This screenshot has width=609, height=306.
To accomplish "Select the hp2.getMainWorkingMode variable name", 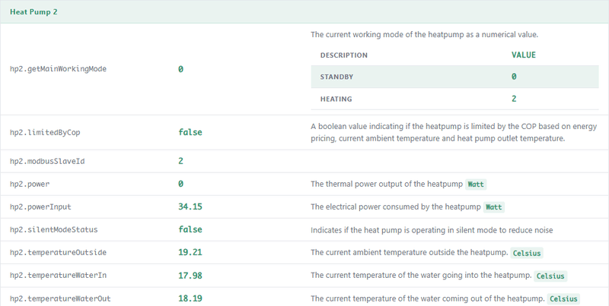I will click(x=58, y=69).
